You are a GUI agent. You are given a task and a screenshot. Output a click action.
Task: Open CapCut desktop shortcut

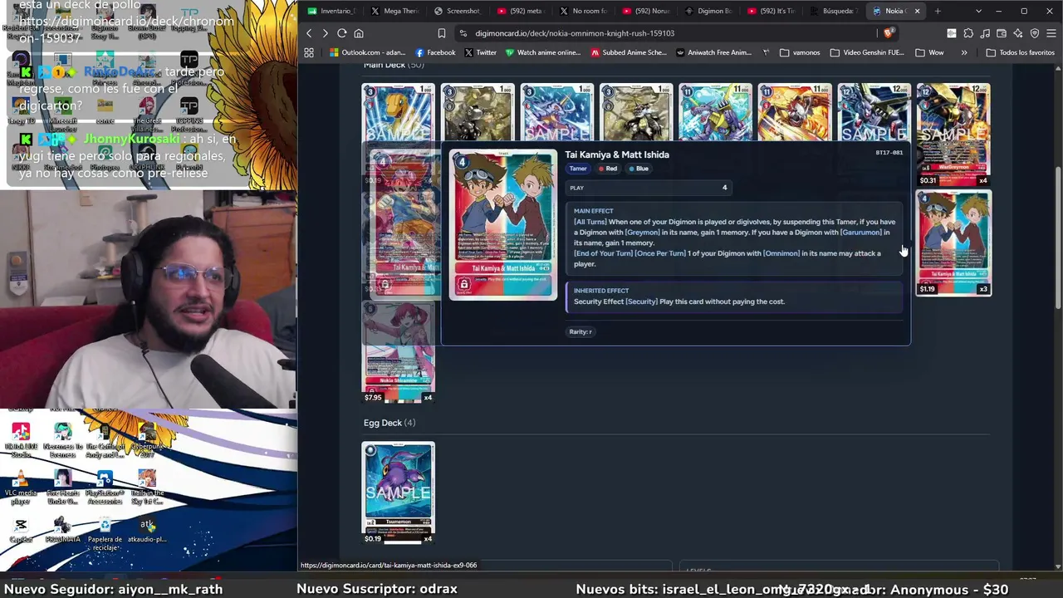point(21,530)
